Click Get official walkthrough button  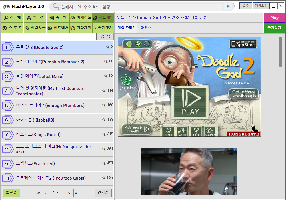(244, 94)
